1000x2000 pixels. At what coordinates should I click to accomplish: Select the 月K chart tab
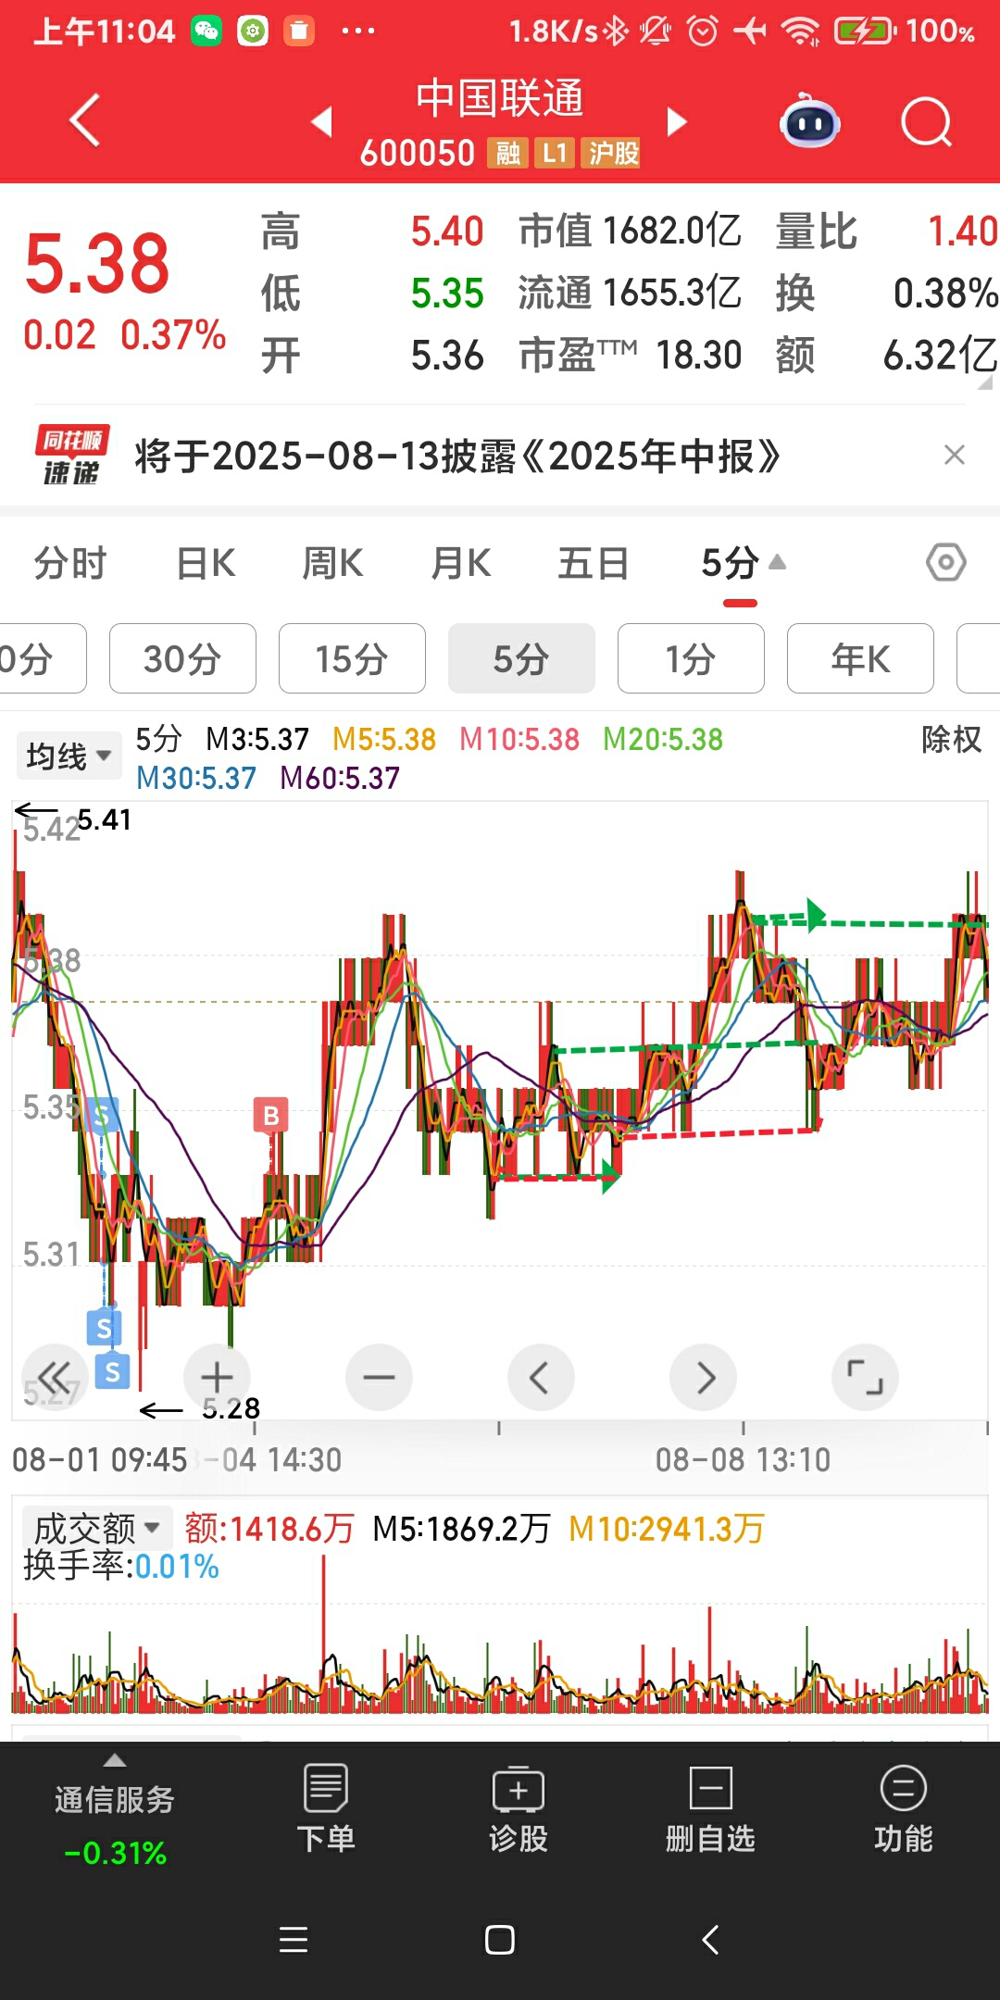pyautogui.click(x=461, y=563)
